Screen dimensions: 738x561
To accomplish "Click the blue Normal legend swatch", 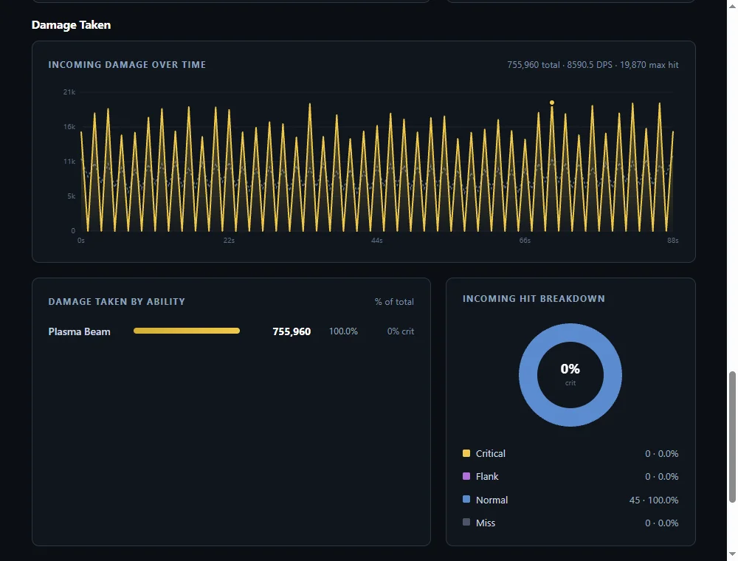I will (x=466, y=499).
